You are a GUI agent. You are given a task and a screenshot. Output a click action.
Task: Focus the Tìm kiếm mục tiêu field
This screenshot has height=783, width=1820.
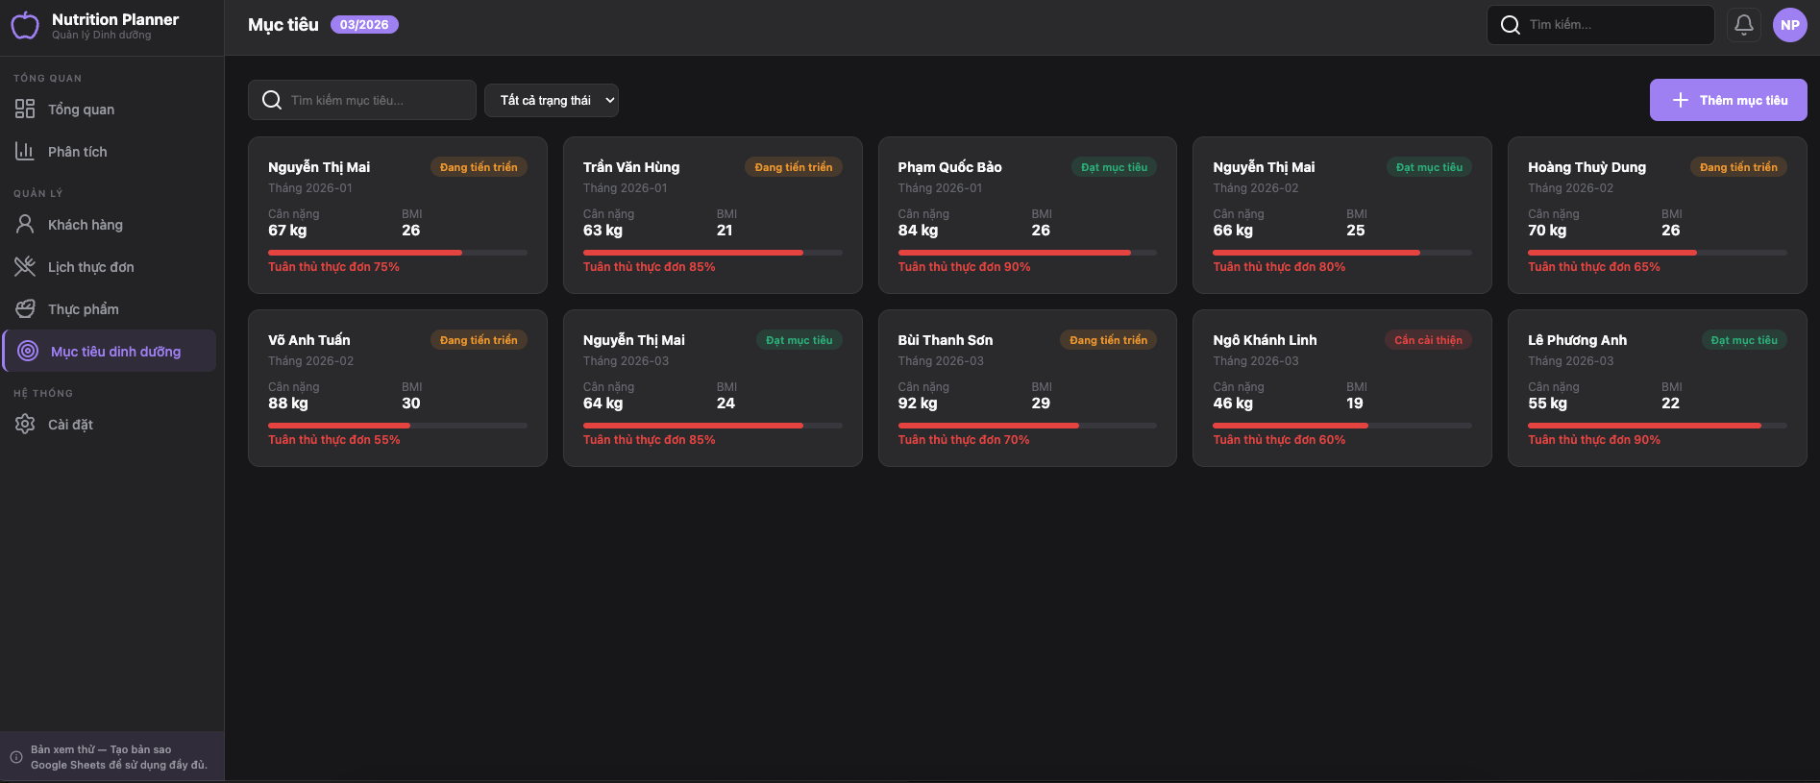tap(375, 100)
